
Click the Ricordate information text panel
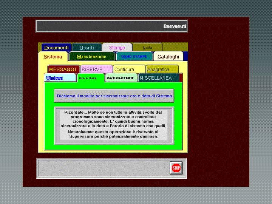[114, 124]
